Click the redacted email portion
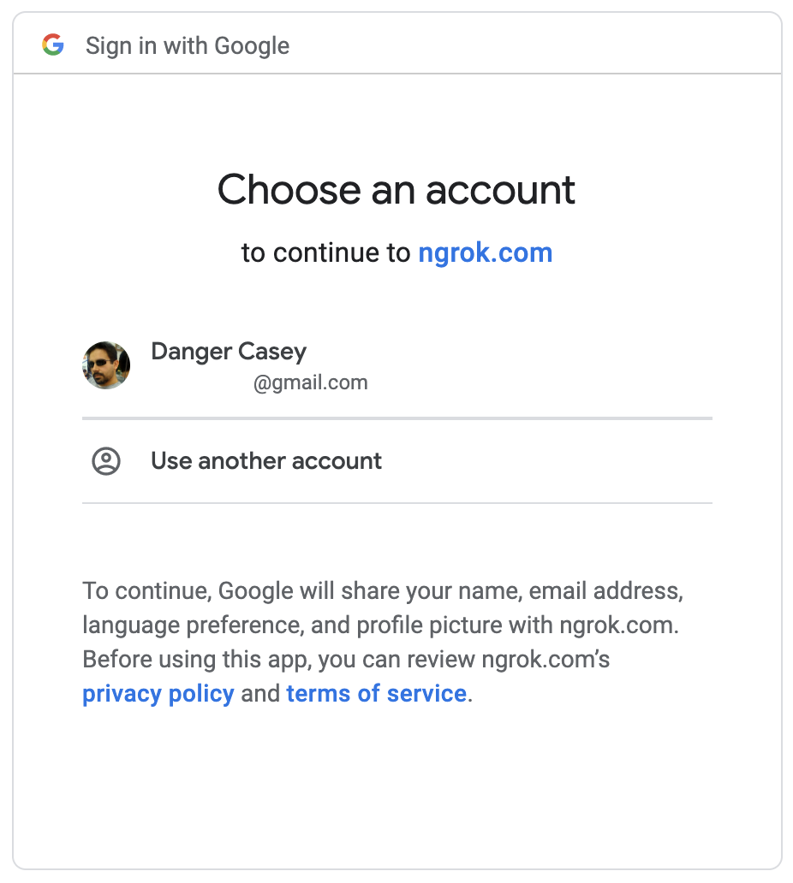The height and width of the screenshot is (883, 793). click(x=197, y=382)
